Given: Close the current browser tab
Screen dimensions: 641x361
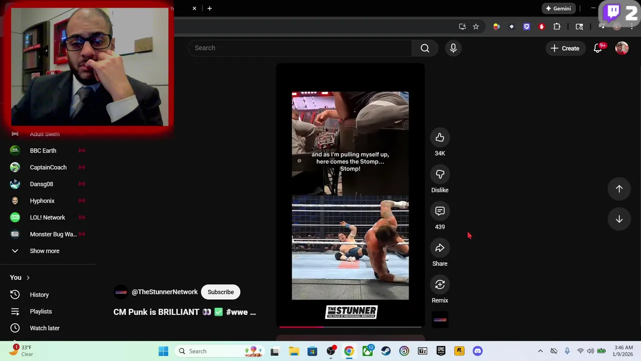Looking at the screenshot, I should click(194, 8).
